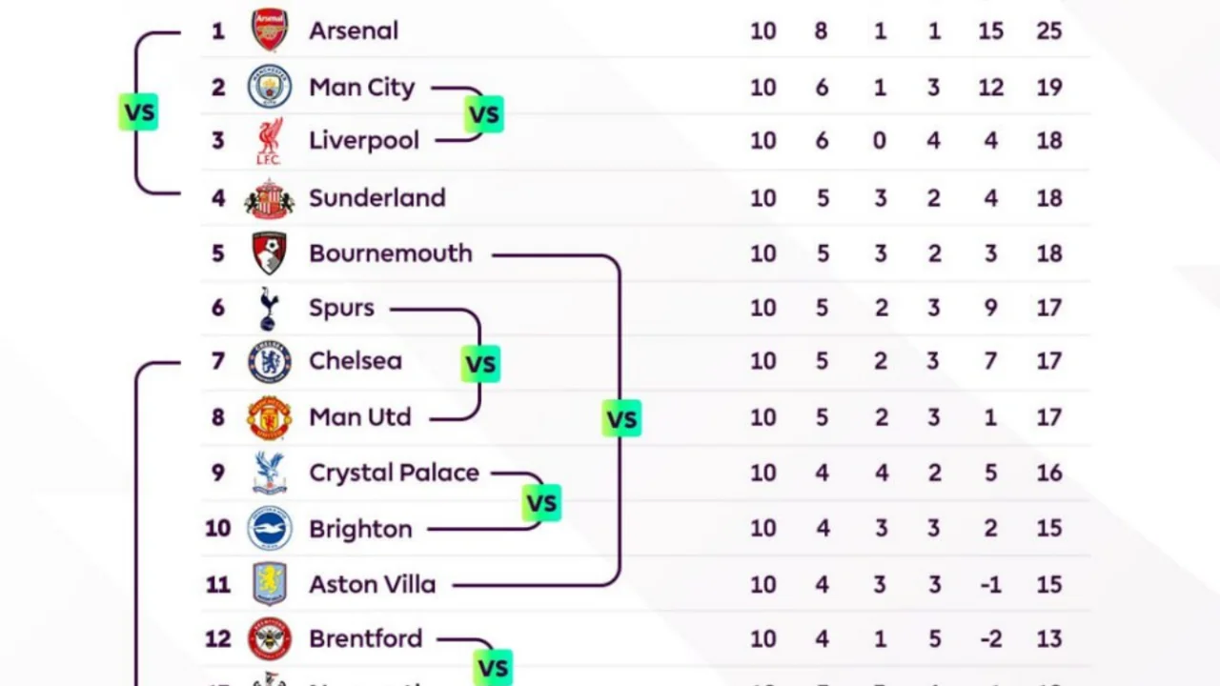Click Arsenal's 25 points value
1220x686 pixels.
click(1048, 30)
